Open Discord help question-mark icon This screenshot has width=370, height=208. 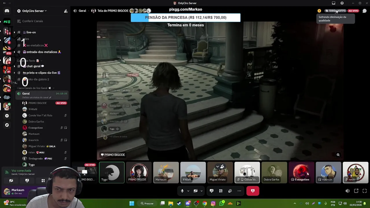[x=342, y=3]
